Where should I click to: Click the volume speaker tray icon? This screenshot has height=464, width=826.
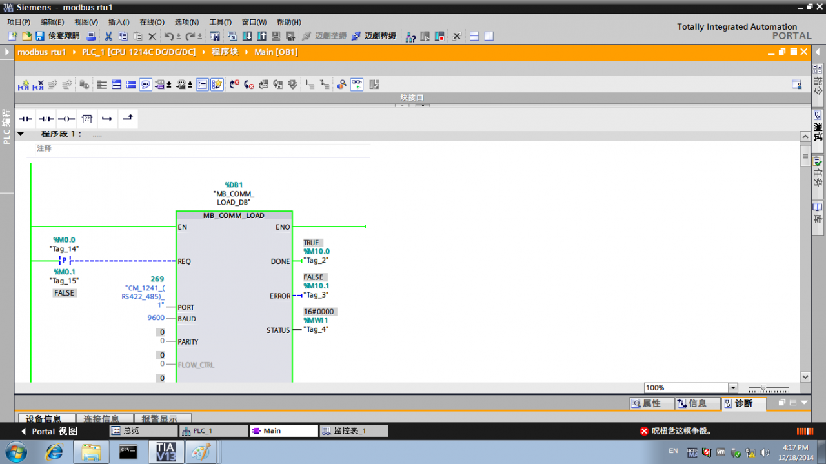(x=765, y=452)
